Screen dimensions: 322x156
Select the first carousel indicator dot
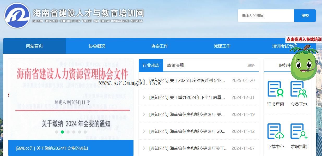click(x=57, y=132)
